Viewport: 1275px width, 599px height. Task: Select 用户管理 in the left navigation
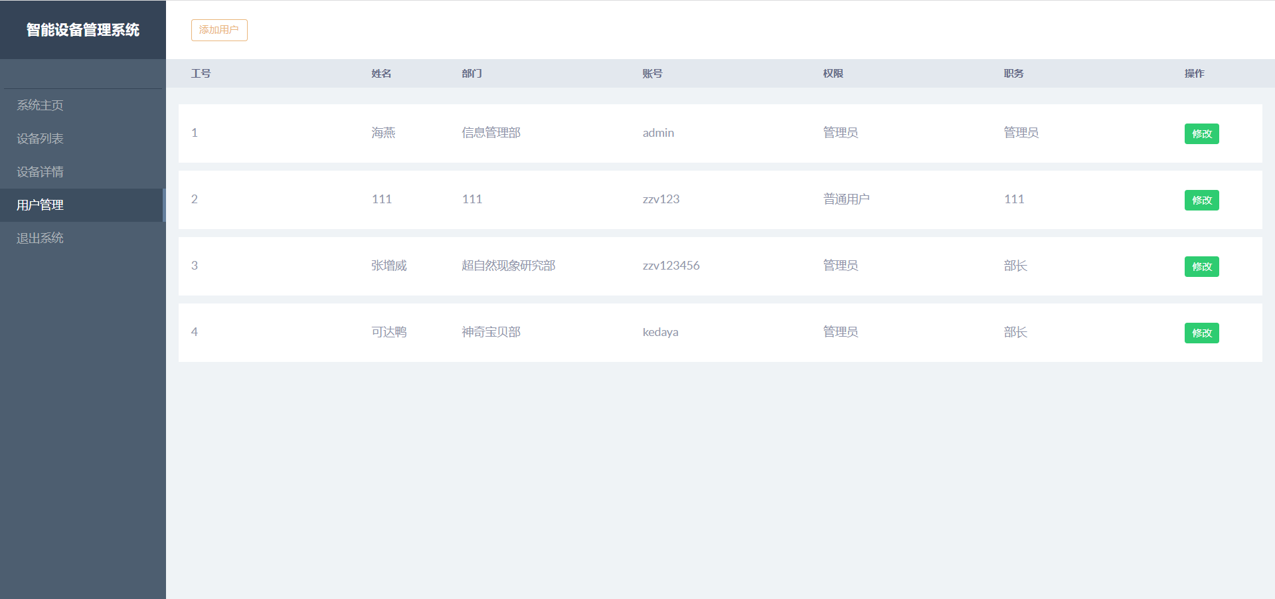point(40,205)
